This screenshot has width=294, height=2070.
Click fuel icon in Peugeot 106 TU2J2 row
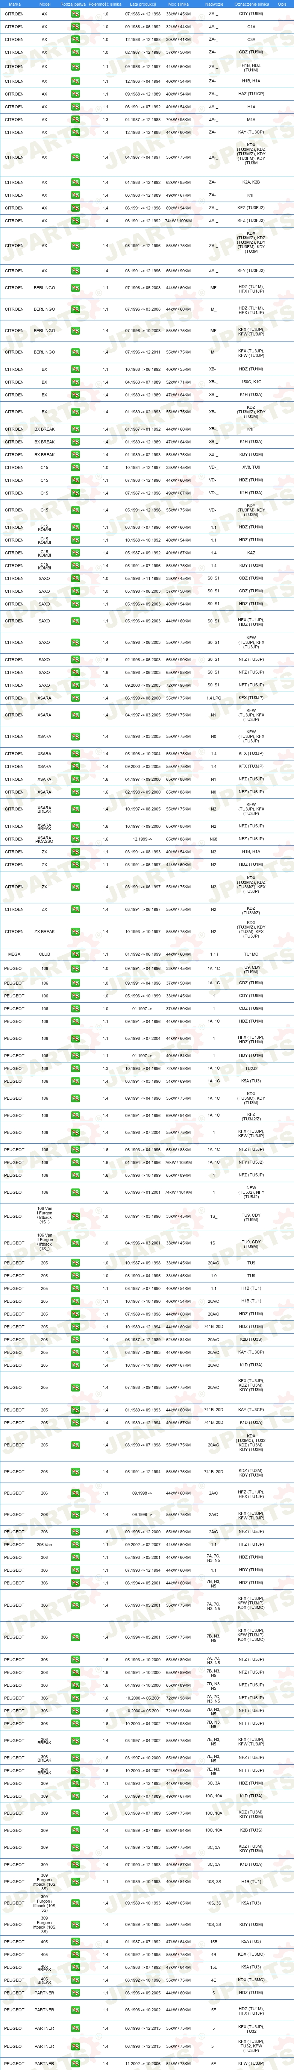point(76,1069)
